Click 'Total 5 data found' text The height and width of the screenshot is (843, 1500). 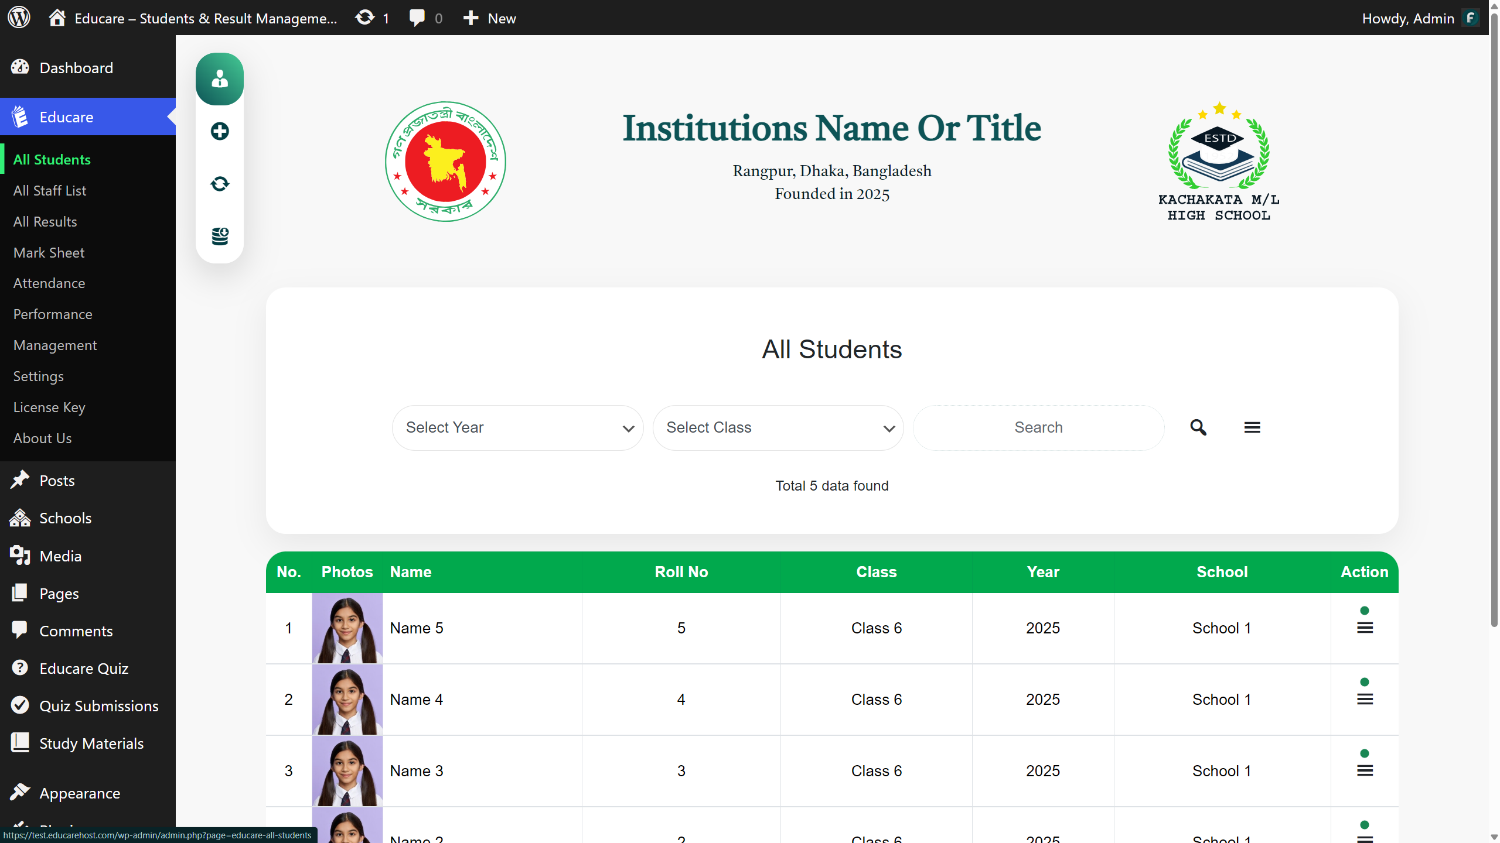pos(832,486)
